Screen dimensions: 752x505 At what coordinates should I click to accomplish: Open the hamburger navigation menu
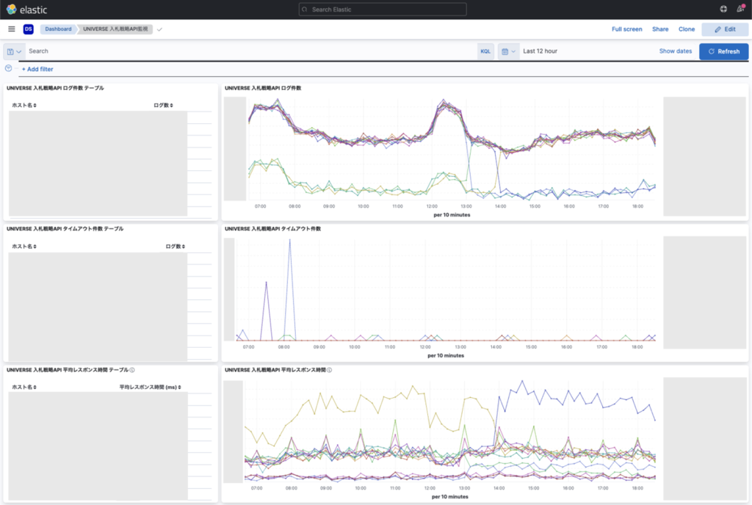click(x=12, y=29)
